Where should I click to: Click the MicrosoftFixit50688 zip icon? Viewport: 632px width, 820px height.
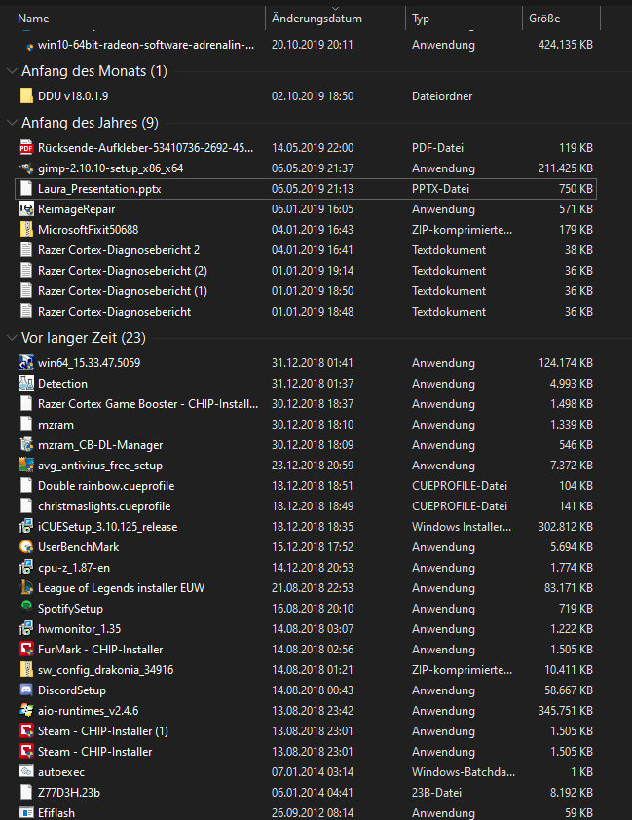click(26, 230)
